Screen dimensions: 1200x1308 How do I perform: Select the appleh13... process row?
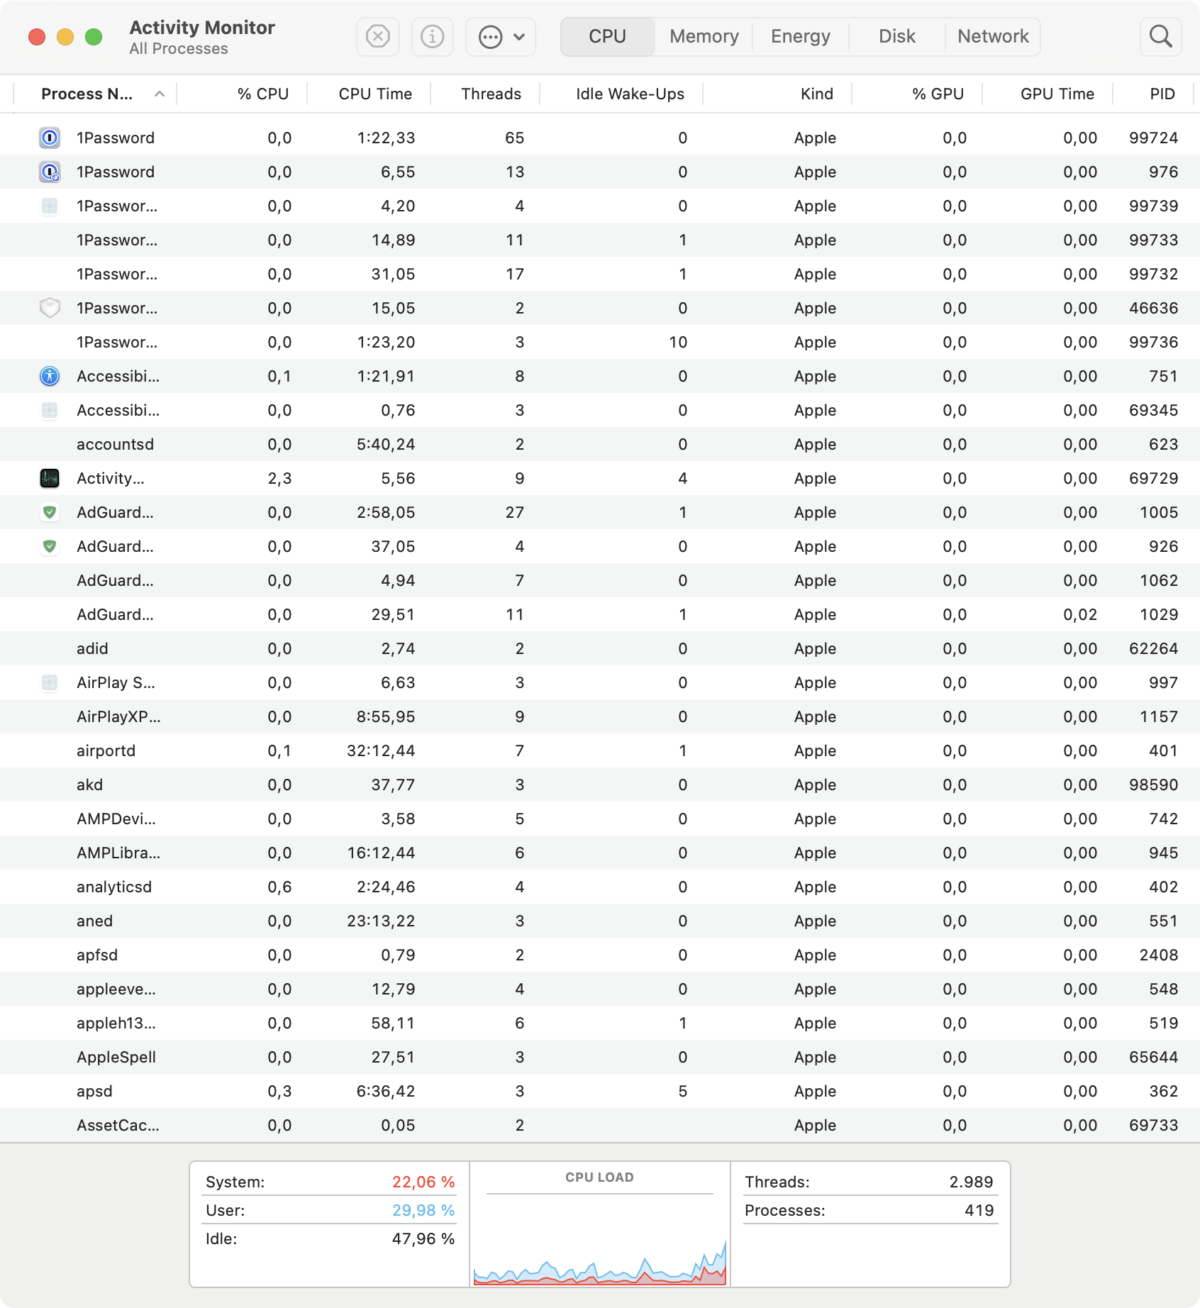pos(600,1023)
